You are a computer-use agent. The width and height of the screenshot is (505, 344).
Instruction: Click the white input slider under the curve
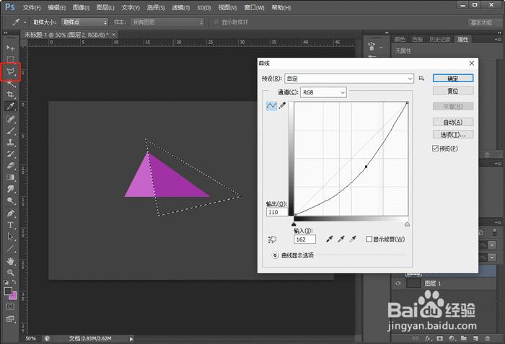click(407, 224)
